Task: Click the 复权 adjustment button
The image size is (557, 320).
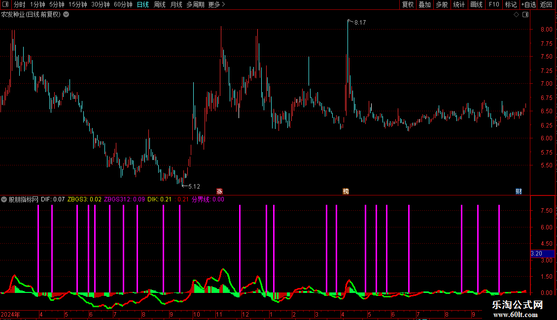Action: pyautogui.click(x=408, y=4)
